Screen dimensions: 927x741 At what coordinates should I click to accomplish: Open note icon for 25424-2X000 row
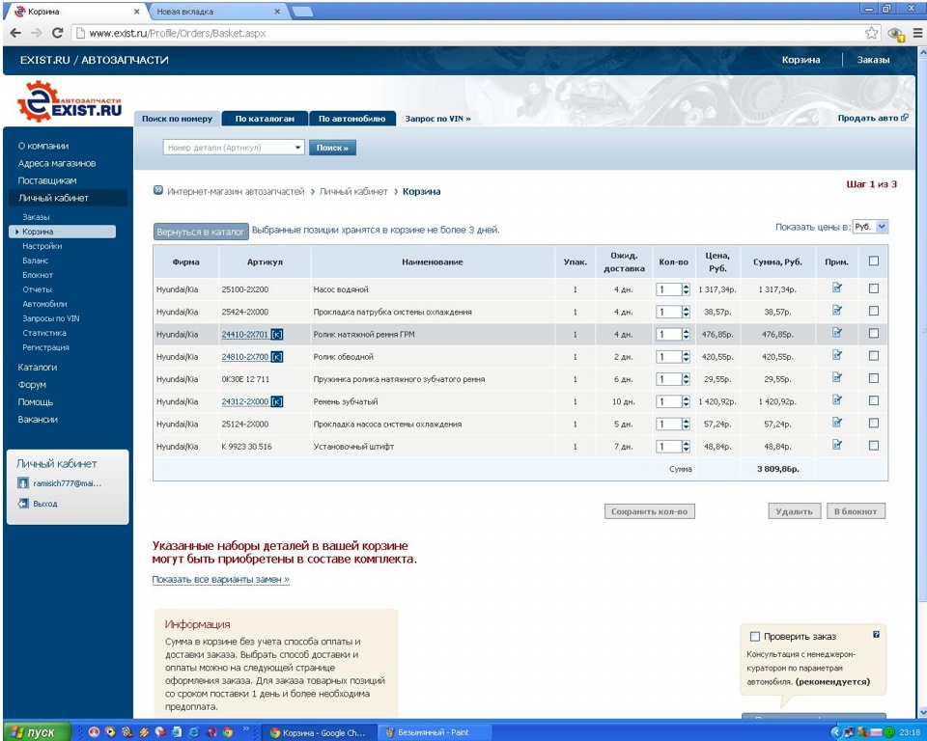(837, 311)
